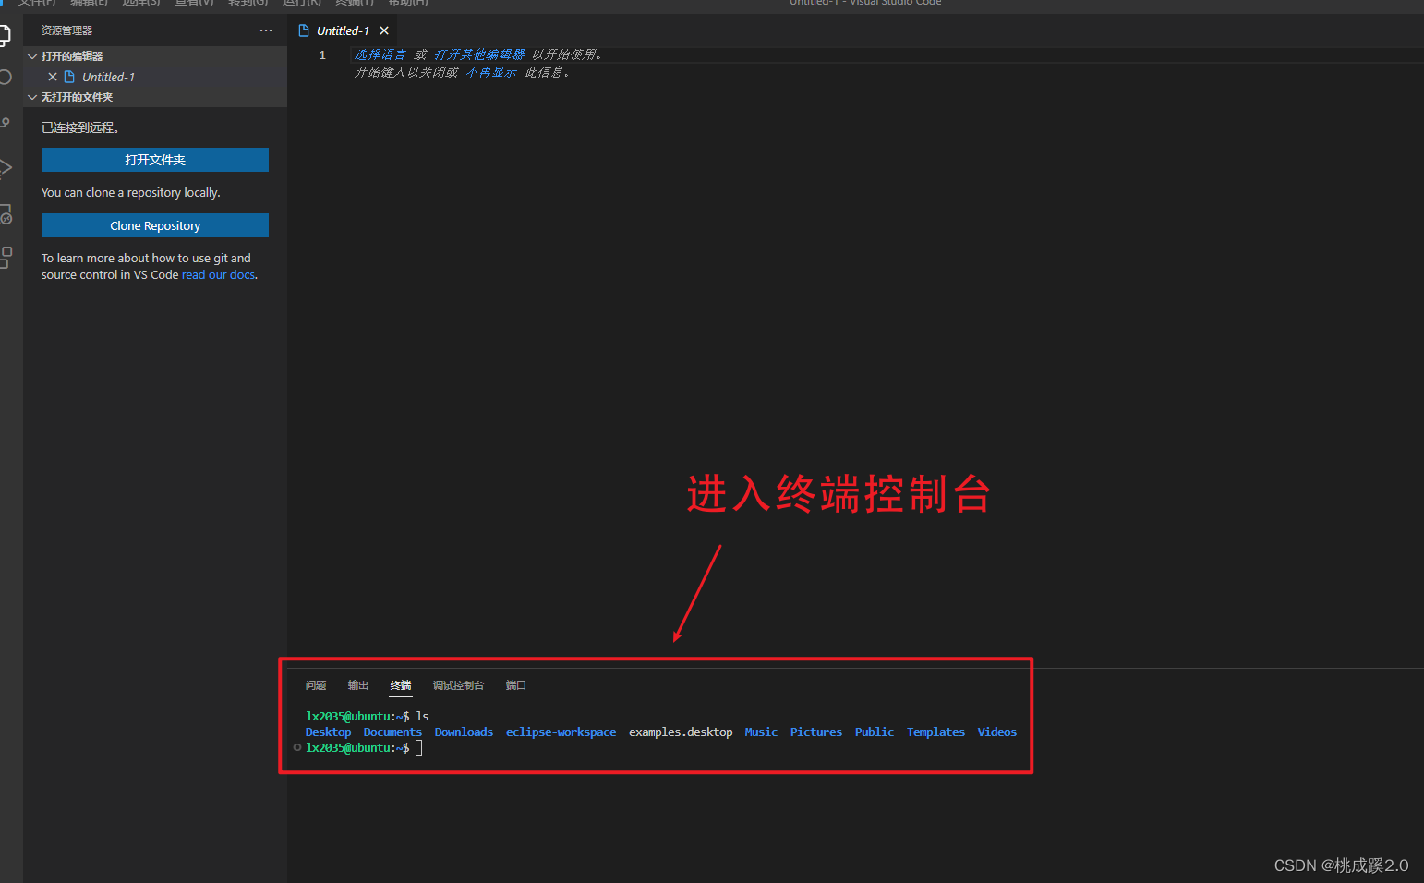Click the 不再显示 link in editor
This screenshot has height=883, width=1424.
pos(491,72)
